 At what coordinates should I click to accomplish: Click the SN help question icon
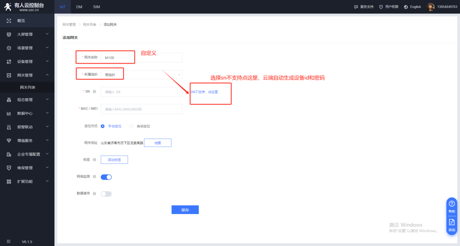pyautogui.click(x=95, y=91)
